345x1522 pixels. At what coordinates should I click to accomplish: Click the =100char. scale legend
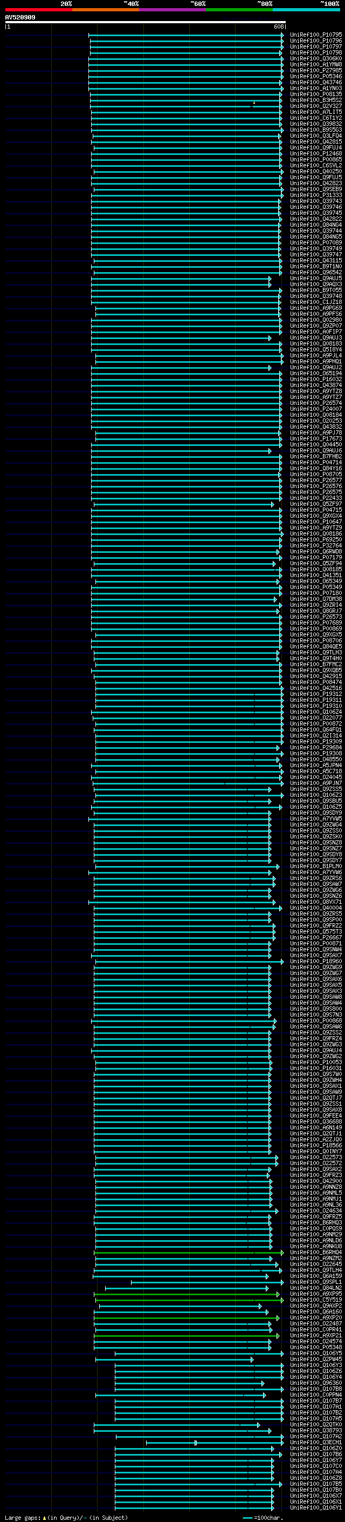(263, 1518)
